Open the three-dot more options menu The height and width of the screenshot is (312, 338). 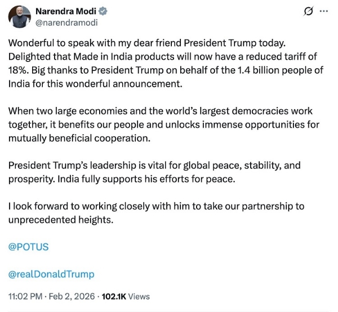(x=323, y=11)
